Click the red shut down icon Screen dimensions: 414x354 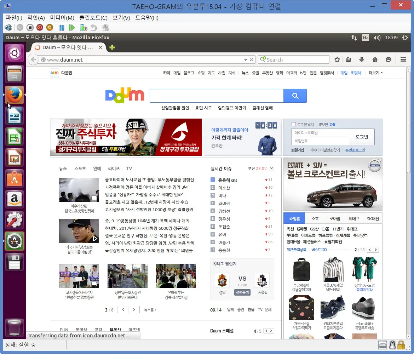40,28
